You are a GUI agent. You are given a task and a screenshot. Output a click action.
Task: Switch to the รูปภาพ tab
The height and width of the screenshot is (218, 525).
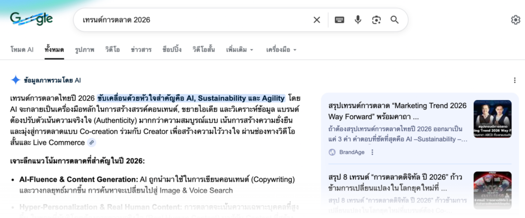85,50
